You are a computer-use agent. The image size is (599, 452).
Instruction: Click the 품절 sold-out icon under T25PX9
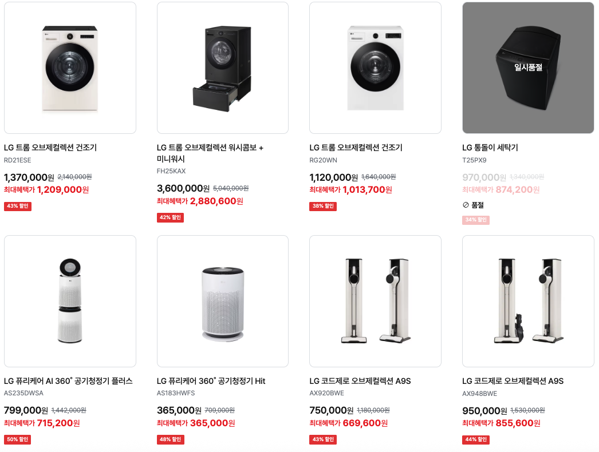(x=466, y=205)
